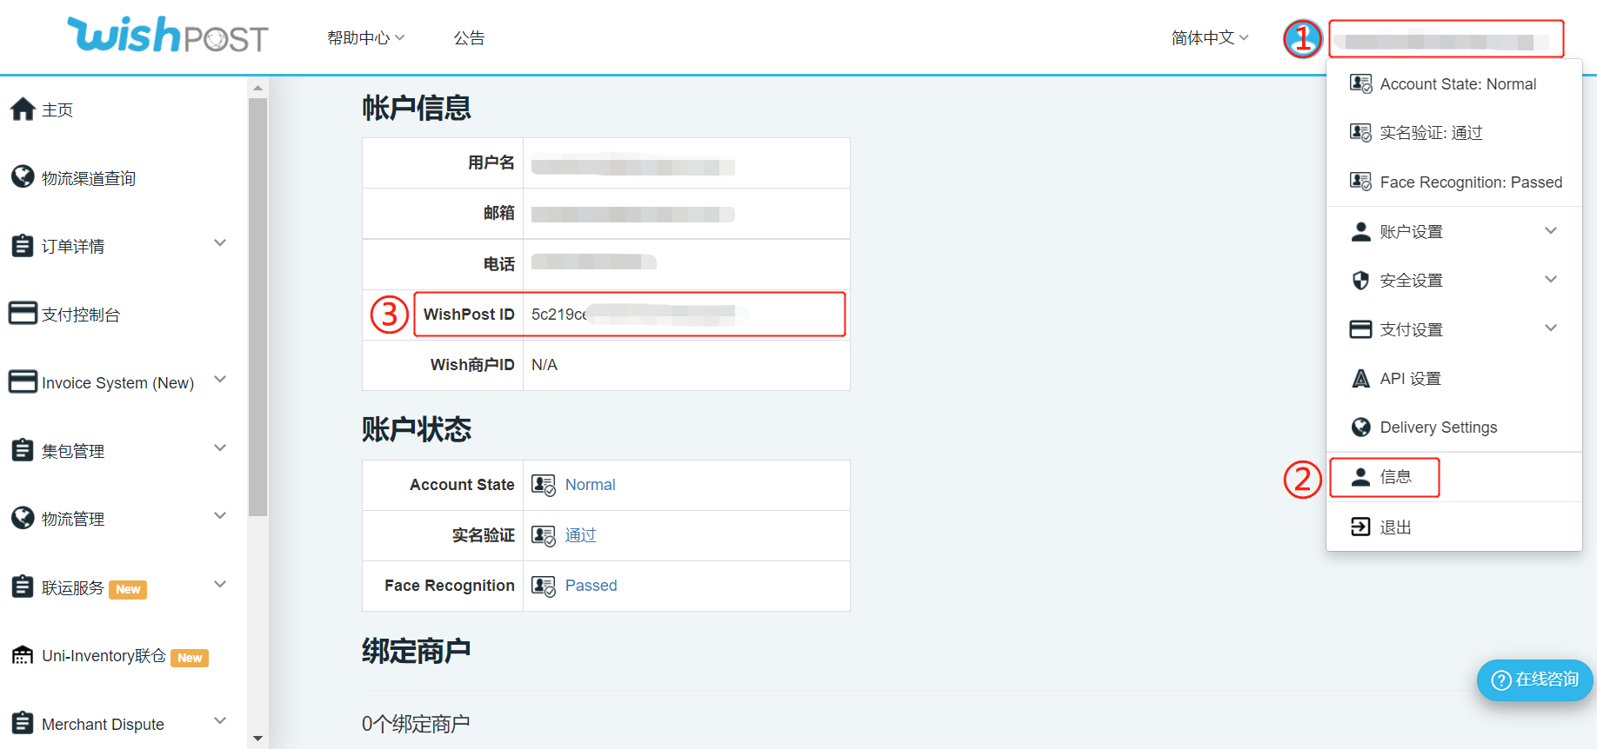Click the person icon beside 信息
The width and height of the screenshot is (1597, 749).
pos(1360,476)
